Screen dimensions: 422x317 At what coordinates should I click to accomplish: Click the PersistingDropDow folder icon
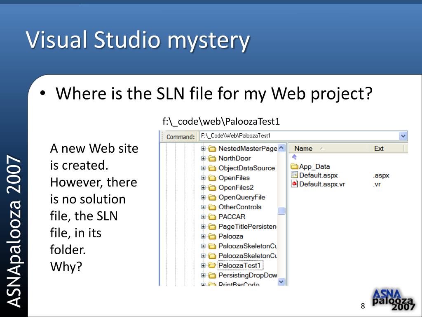(x=212, y=275)
